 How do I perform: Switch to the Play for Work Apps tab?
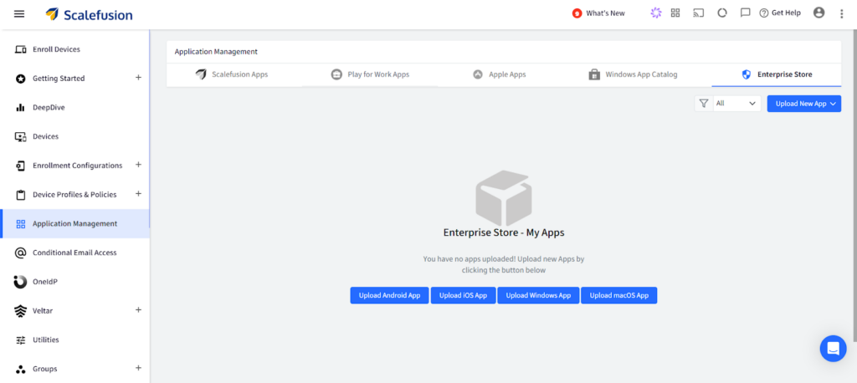370,74
